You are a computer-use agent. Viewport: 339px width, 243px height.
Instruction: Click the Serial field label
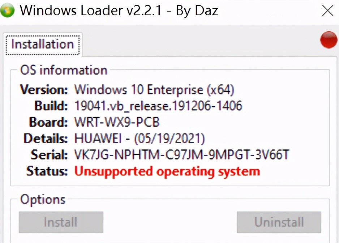(x=49, y=155)
